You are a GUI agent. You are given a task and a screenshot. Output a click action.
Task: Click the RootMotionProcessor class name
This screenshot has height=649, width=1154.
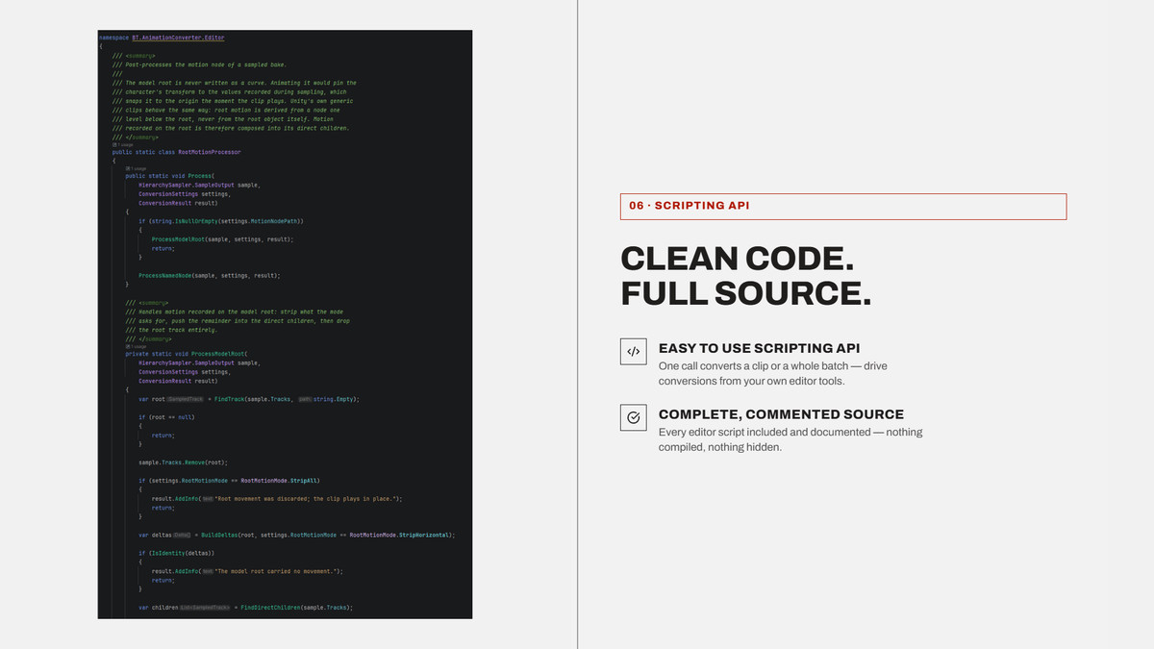209,152
